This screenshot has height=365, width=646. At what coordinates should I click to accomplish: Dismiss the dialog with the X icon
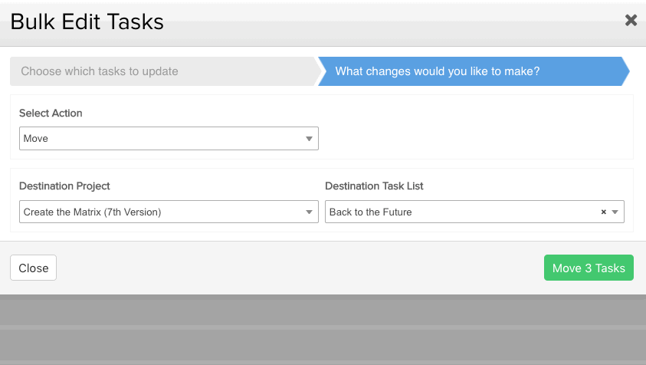pyautogui.click(x=631, y=20)
